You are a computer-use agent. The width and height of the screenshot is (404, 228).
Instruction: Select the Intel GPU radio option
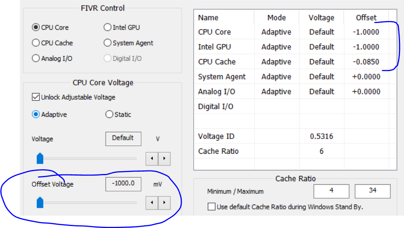click(x=108, y=27)
